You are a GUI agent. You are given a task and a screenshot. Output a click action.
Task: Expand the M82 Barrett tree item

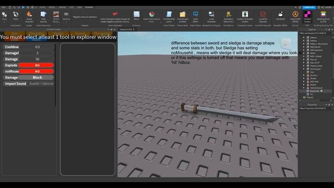[304, 47]
